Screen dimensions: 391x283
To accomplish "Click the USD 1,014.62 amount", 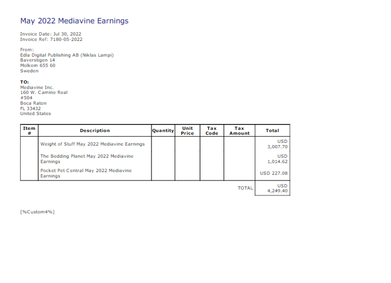I will (x=278, y=159).
